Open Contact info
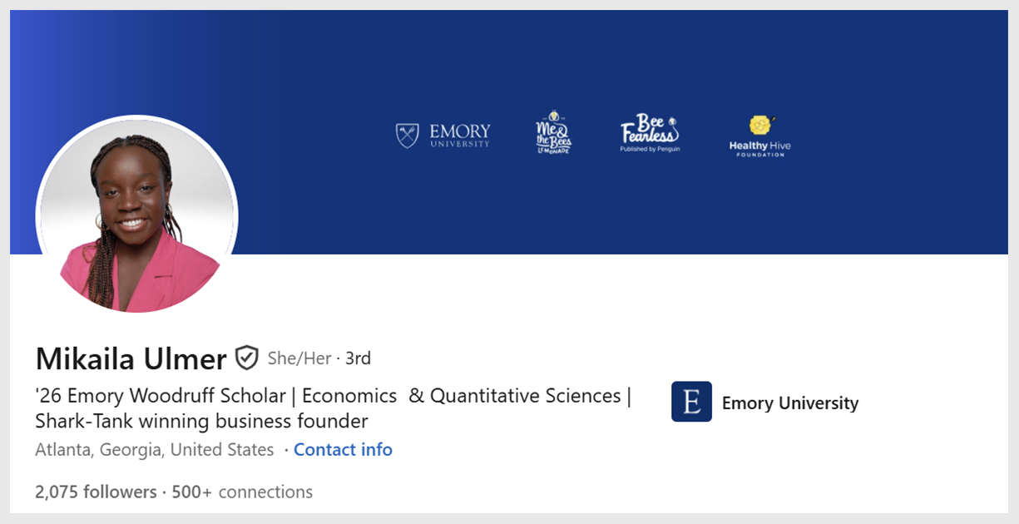This screenshot has width=1019, height=524. [x=343, y=449]
